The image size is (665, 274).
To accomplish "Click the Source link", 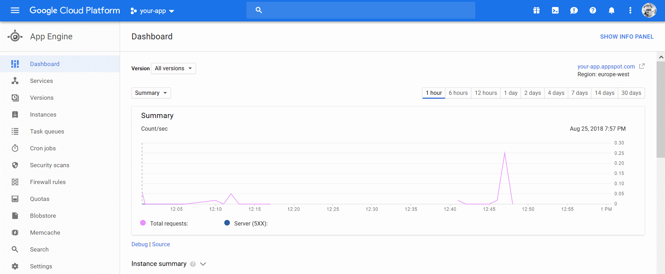I will pyautogui.click(x=161, y=244).
